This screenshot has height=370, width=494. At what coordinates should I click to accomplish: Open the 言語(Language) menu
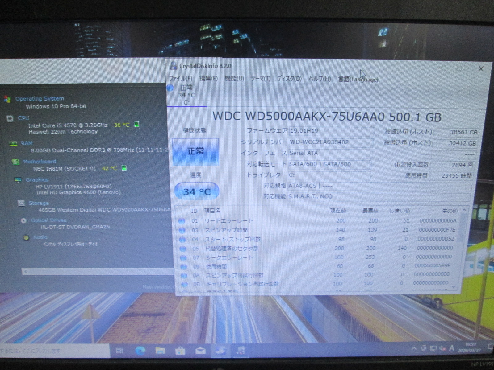pos(358,79)
